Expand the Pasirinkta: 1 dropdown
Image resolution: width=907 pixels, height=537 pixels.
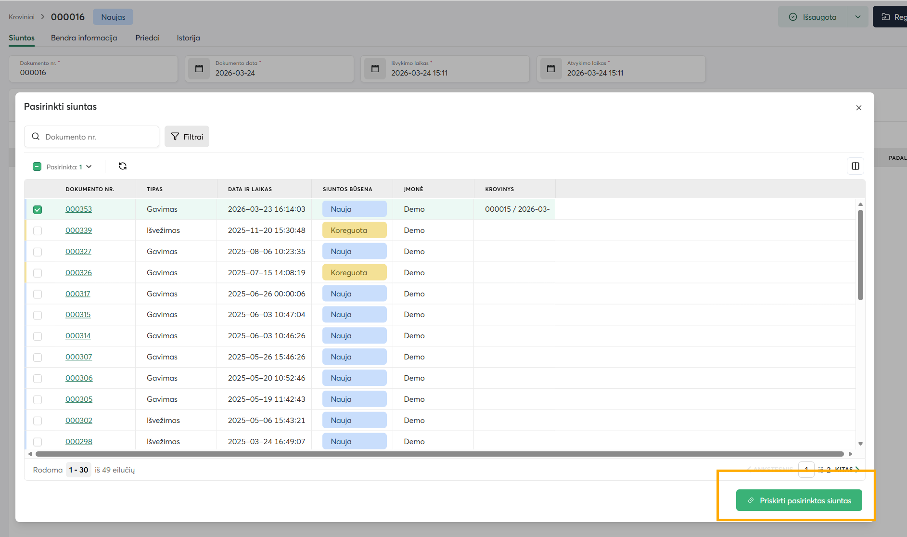click(89, 166)
